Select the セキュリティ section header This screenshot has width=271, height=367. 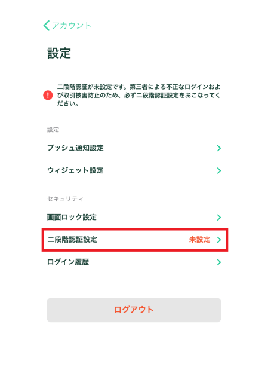(65, 199)
